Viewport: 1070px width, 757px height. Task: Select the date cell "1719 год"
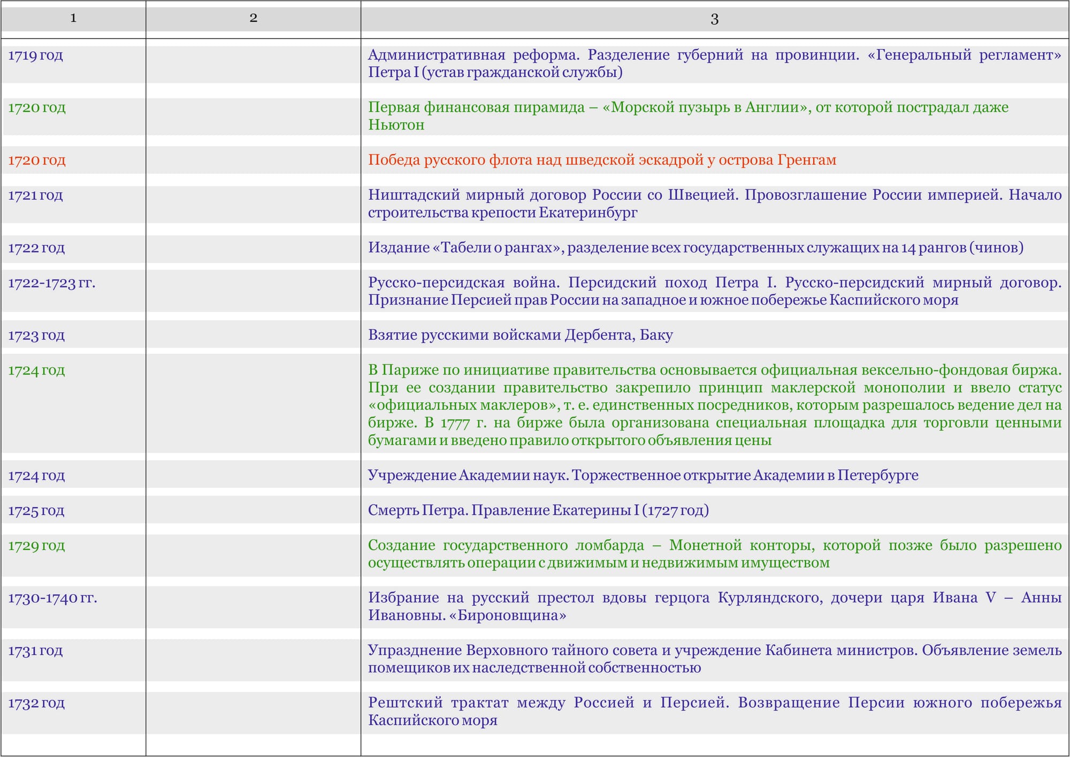pyautogui.click(x=35, y=55)
